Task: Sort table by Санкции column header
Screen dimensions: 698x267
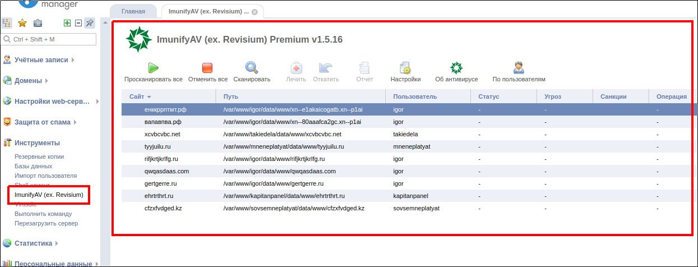Action: [x=621, y=96]
